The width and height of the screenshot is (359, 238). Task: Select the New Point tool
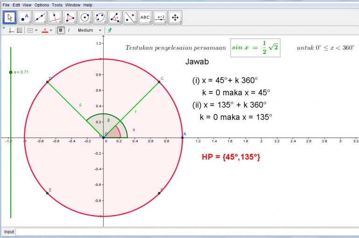25,17
